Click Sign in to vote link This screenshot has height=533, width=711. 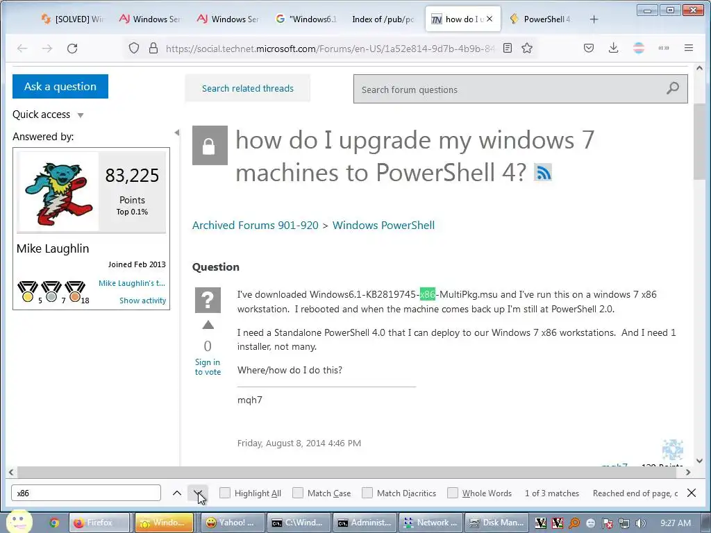[x=208, y=367]
